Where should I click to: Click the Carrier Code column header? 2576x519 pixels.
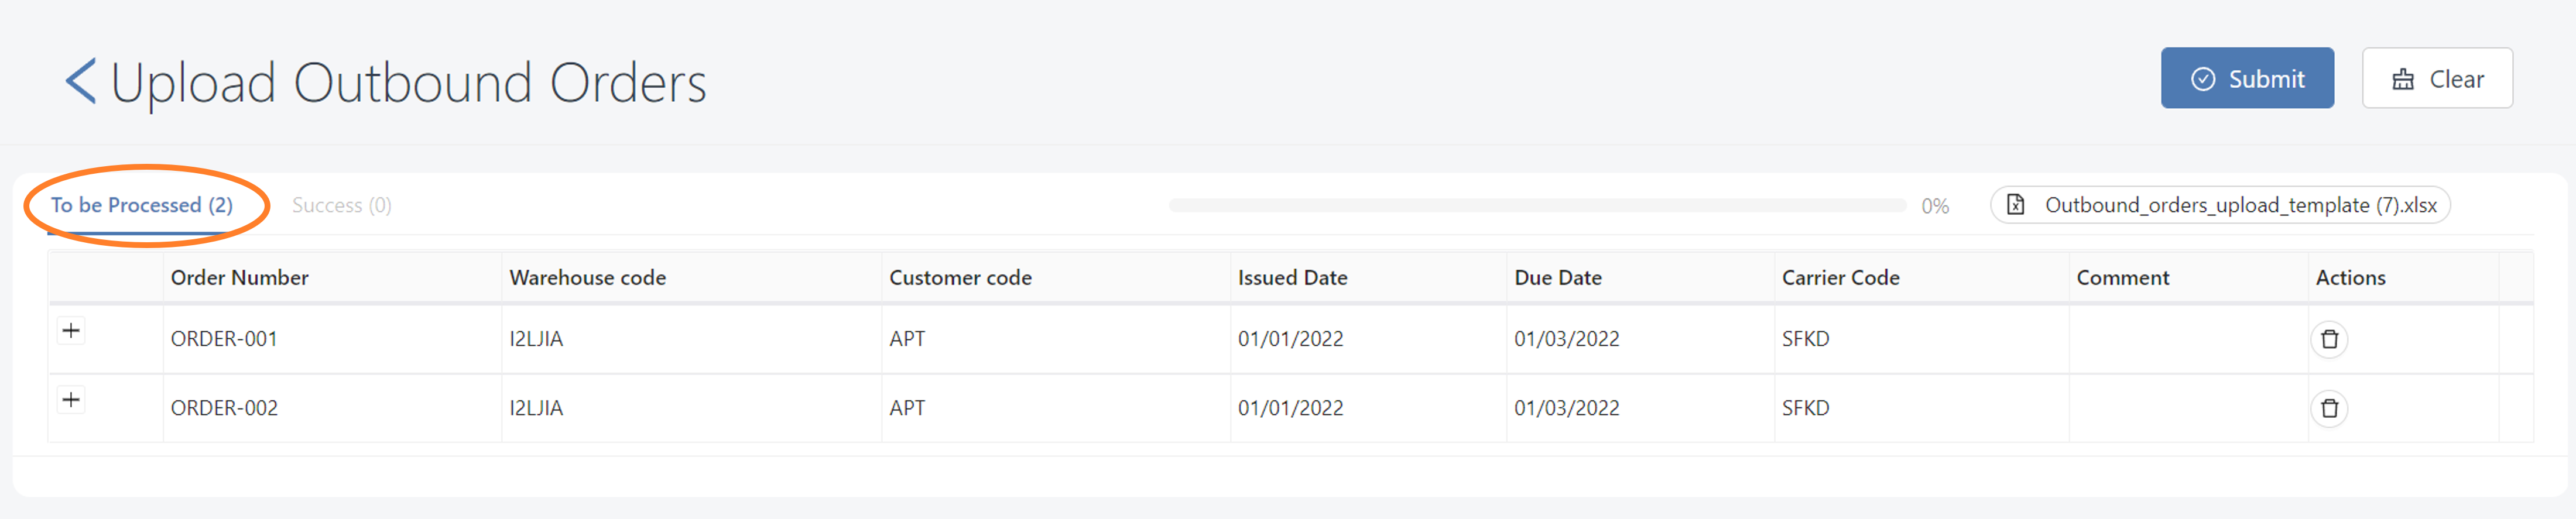click(x=1840, y=278)
